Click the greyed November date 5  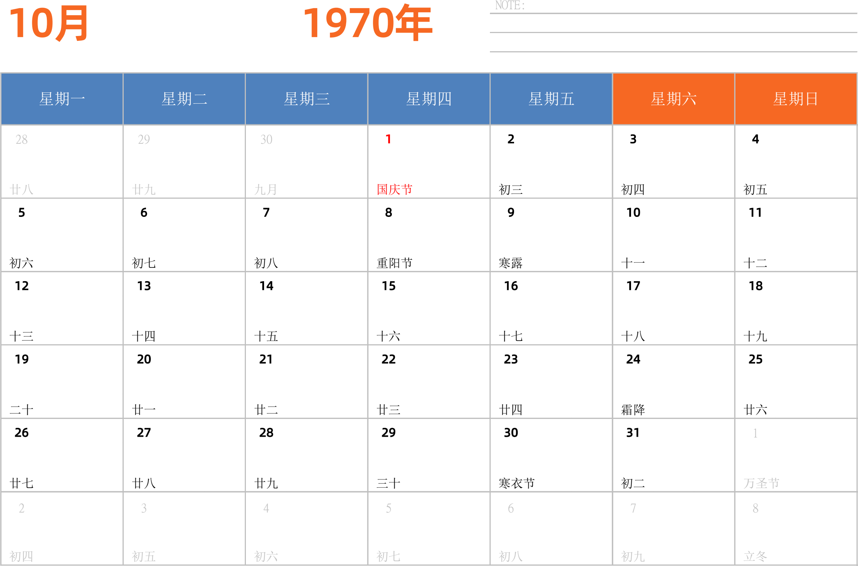[389, 508]
